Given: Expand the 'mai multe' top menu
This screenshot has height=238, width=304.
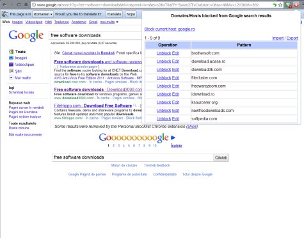Looking at the screenshot, I should pos(109,22).
